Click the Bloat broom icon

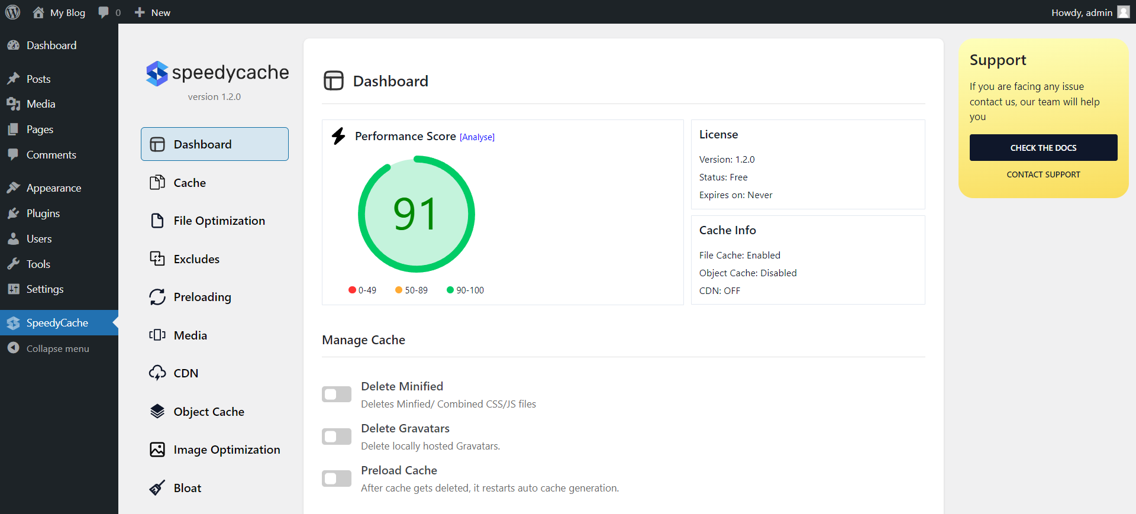[157, 488]
